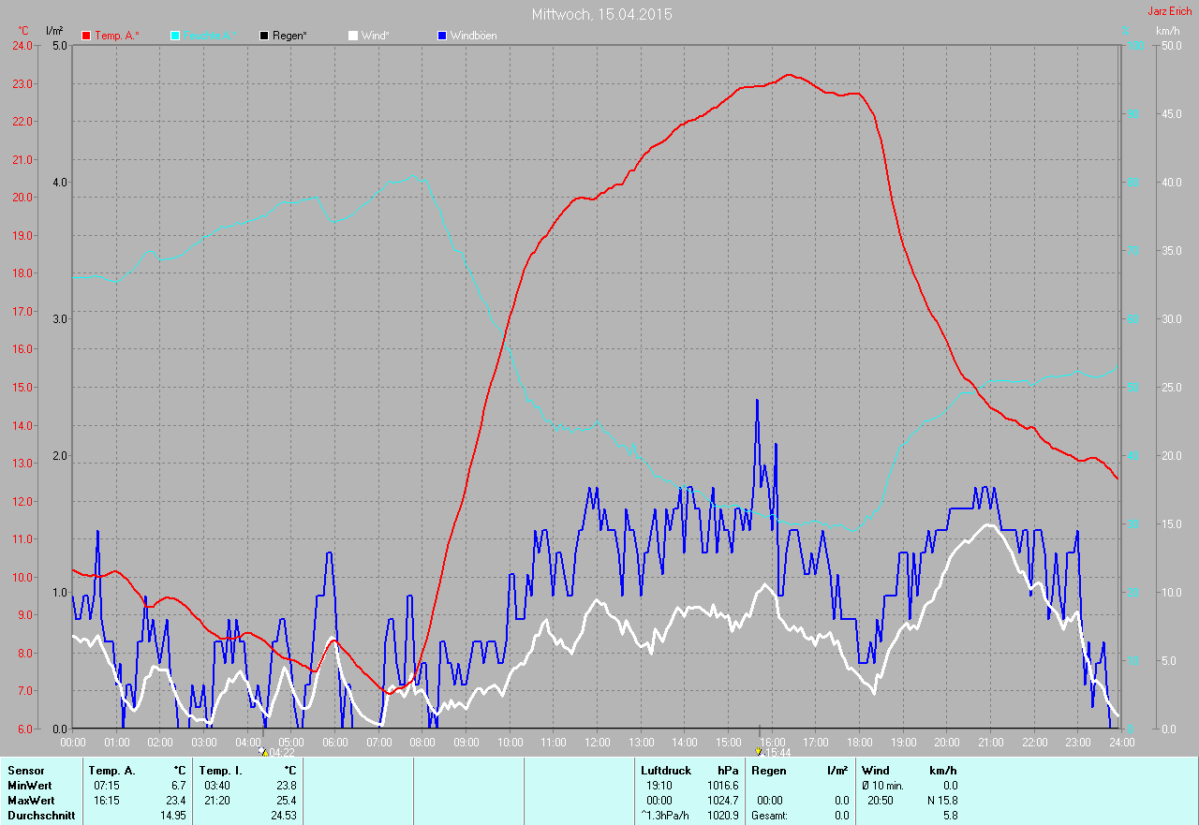Click the sunrise marker icon at 04:22
Screen dimensions: 1199x825
(263, 752)
